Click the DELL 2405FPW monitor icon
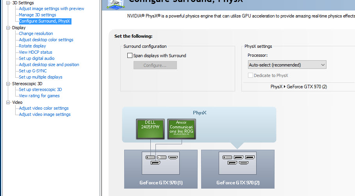 coord(150,129)
